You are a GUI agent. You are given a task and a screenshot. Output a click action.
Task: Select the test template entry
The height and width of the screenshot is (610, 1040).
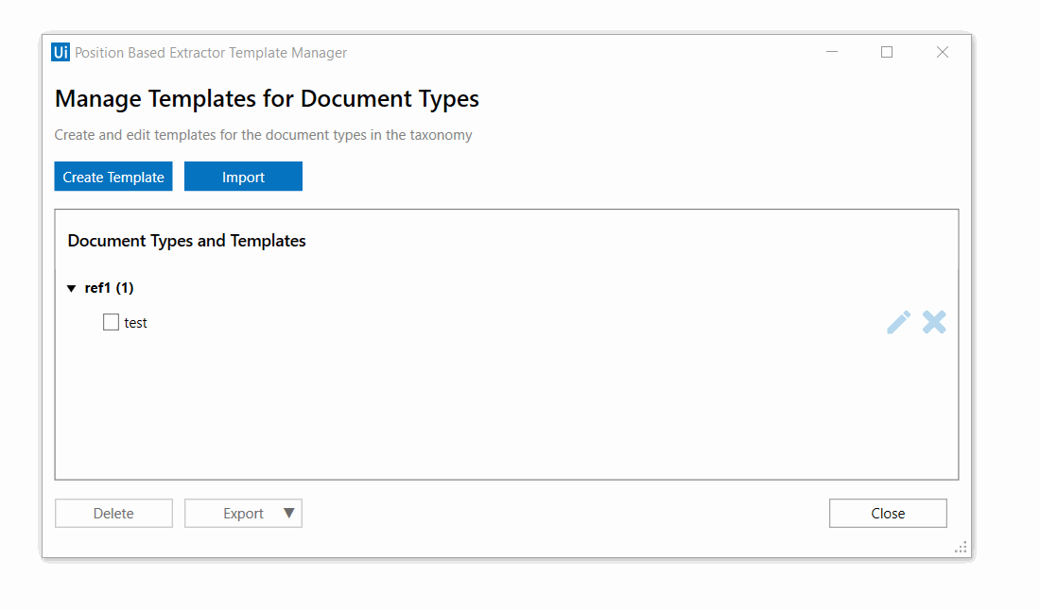pyautogui.click(x=136, y=322)
